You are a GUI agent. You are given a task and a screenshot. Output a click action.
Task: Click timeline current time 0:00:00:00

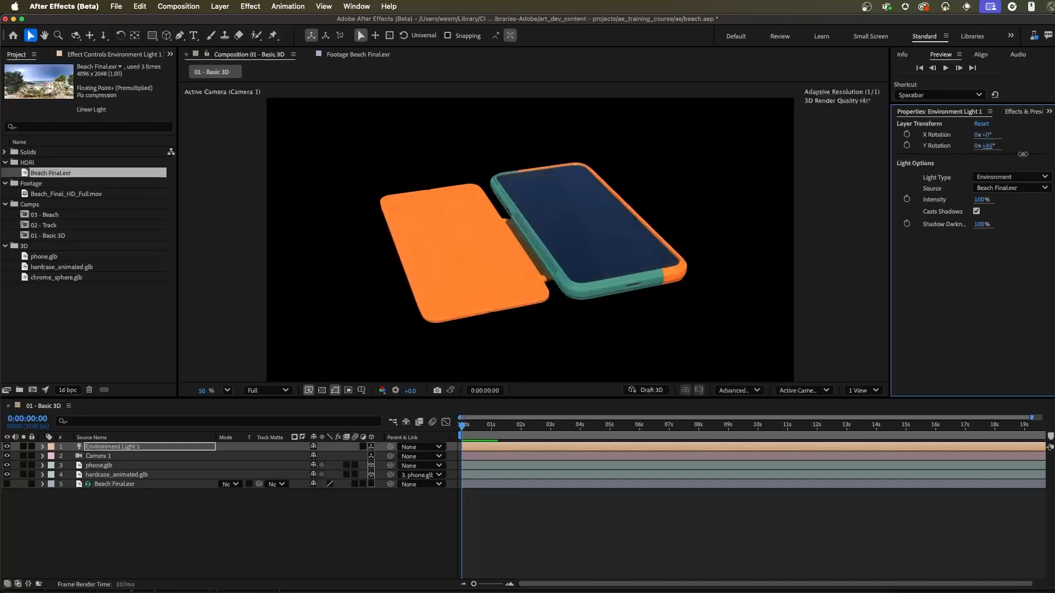click(27, 418)
